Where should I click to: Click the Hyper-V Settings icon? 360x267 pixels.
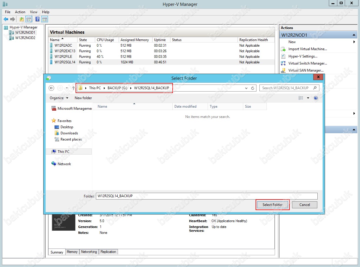coord(283,56)
